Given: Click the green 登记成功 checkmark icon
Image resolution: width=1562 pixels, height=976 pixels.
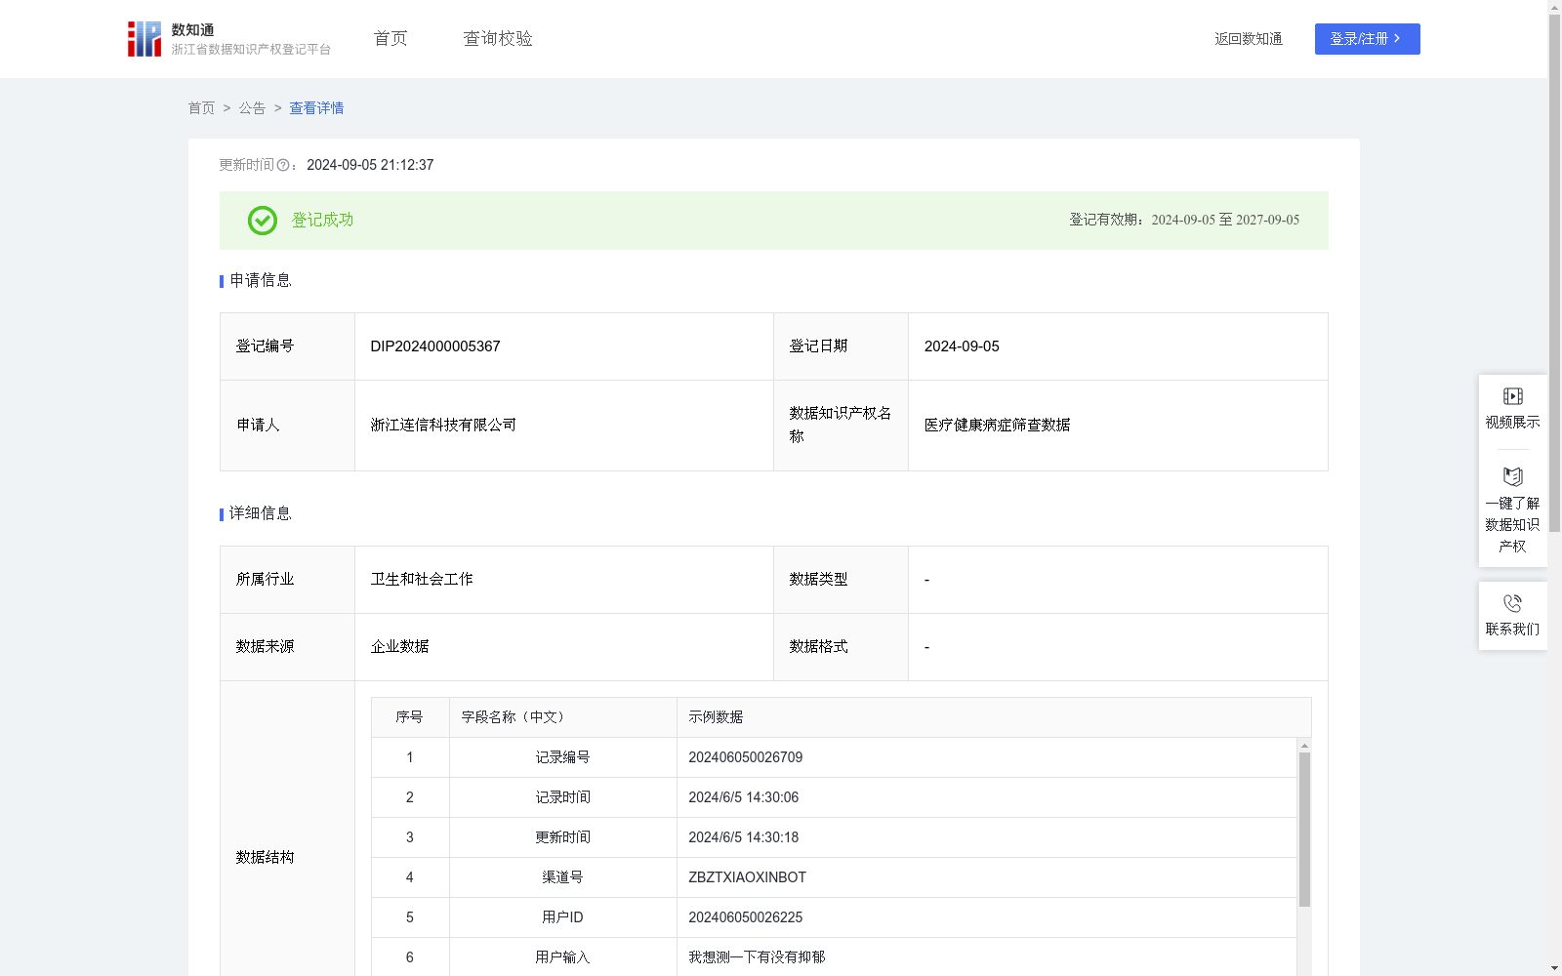Looking at the screenshot, I should [x=263, y=221].
